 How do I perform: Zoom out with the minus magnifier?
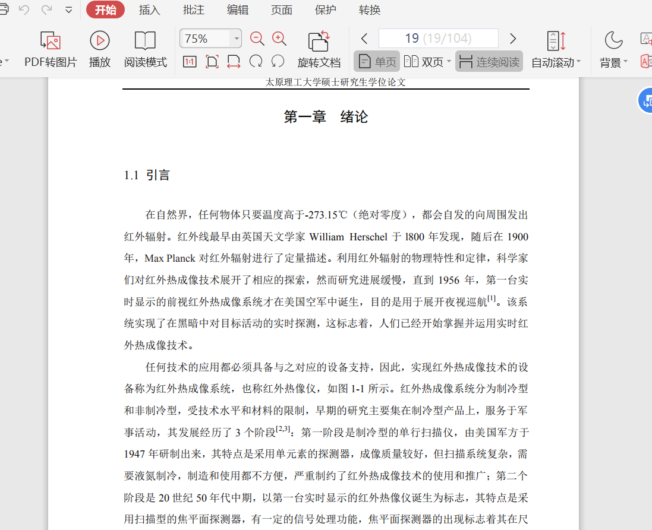coord(257,39)
